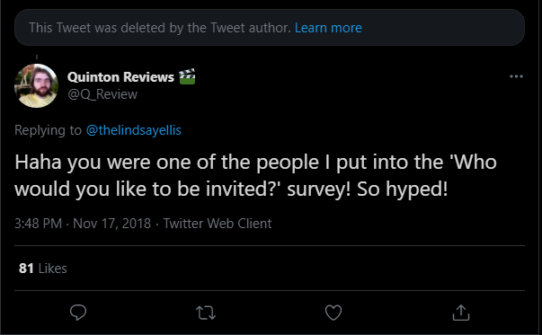Click the 3:48 PM tweet time
The image size is (542, 335).
tap(38, 224)
